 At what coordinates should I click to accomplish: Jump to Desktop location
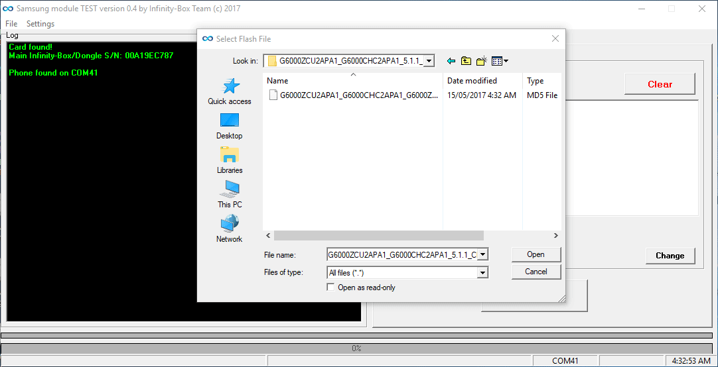point(230,126)
